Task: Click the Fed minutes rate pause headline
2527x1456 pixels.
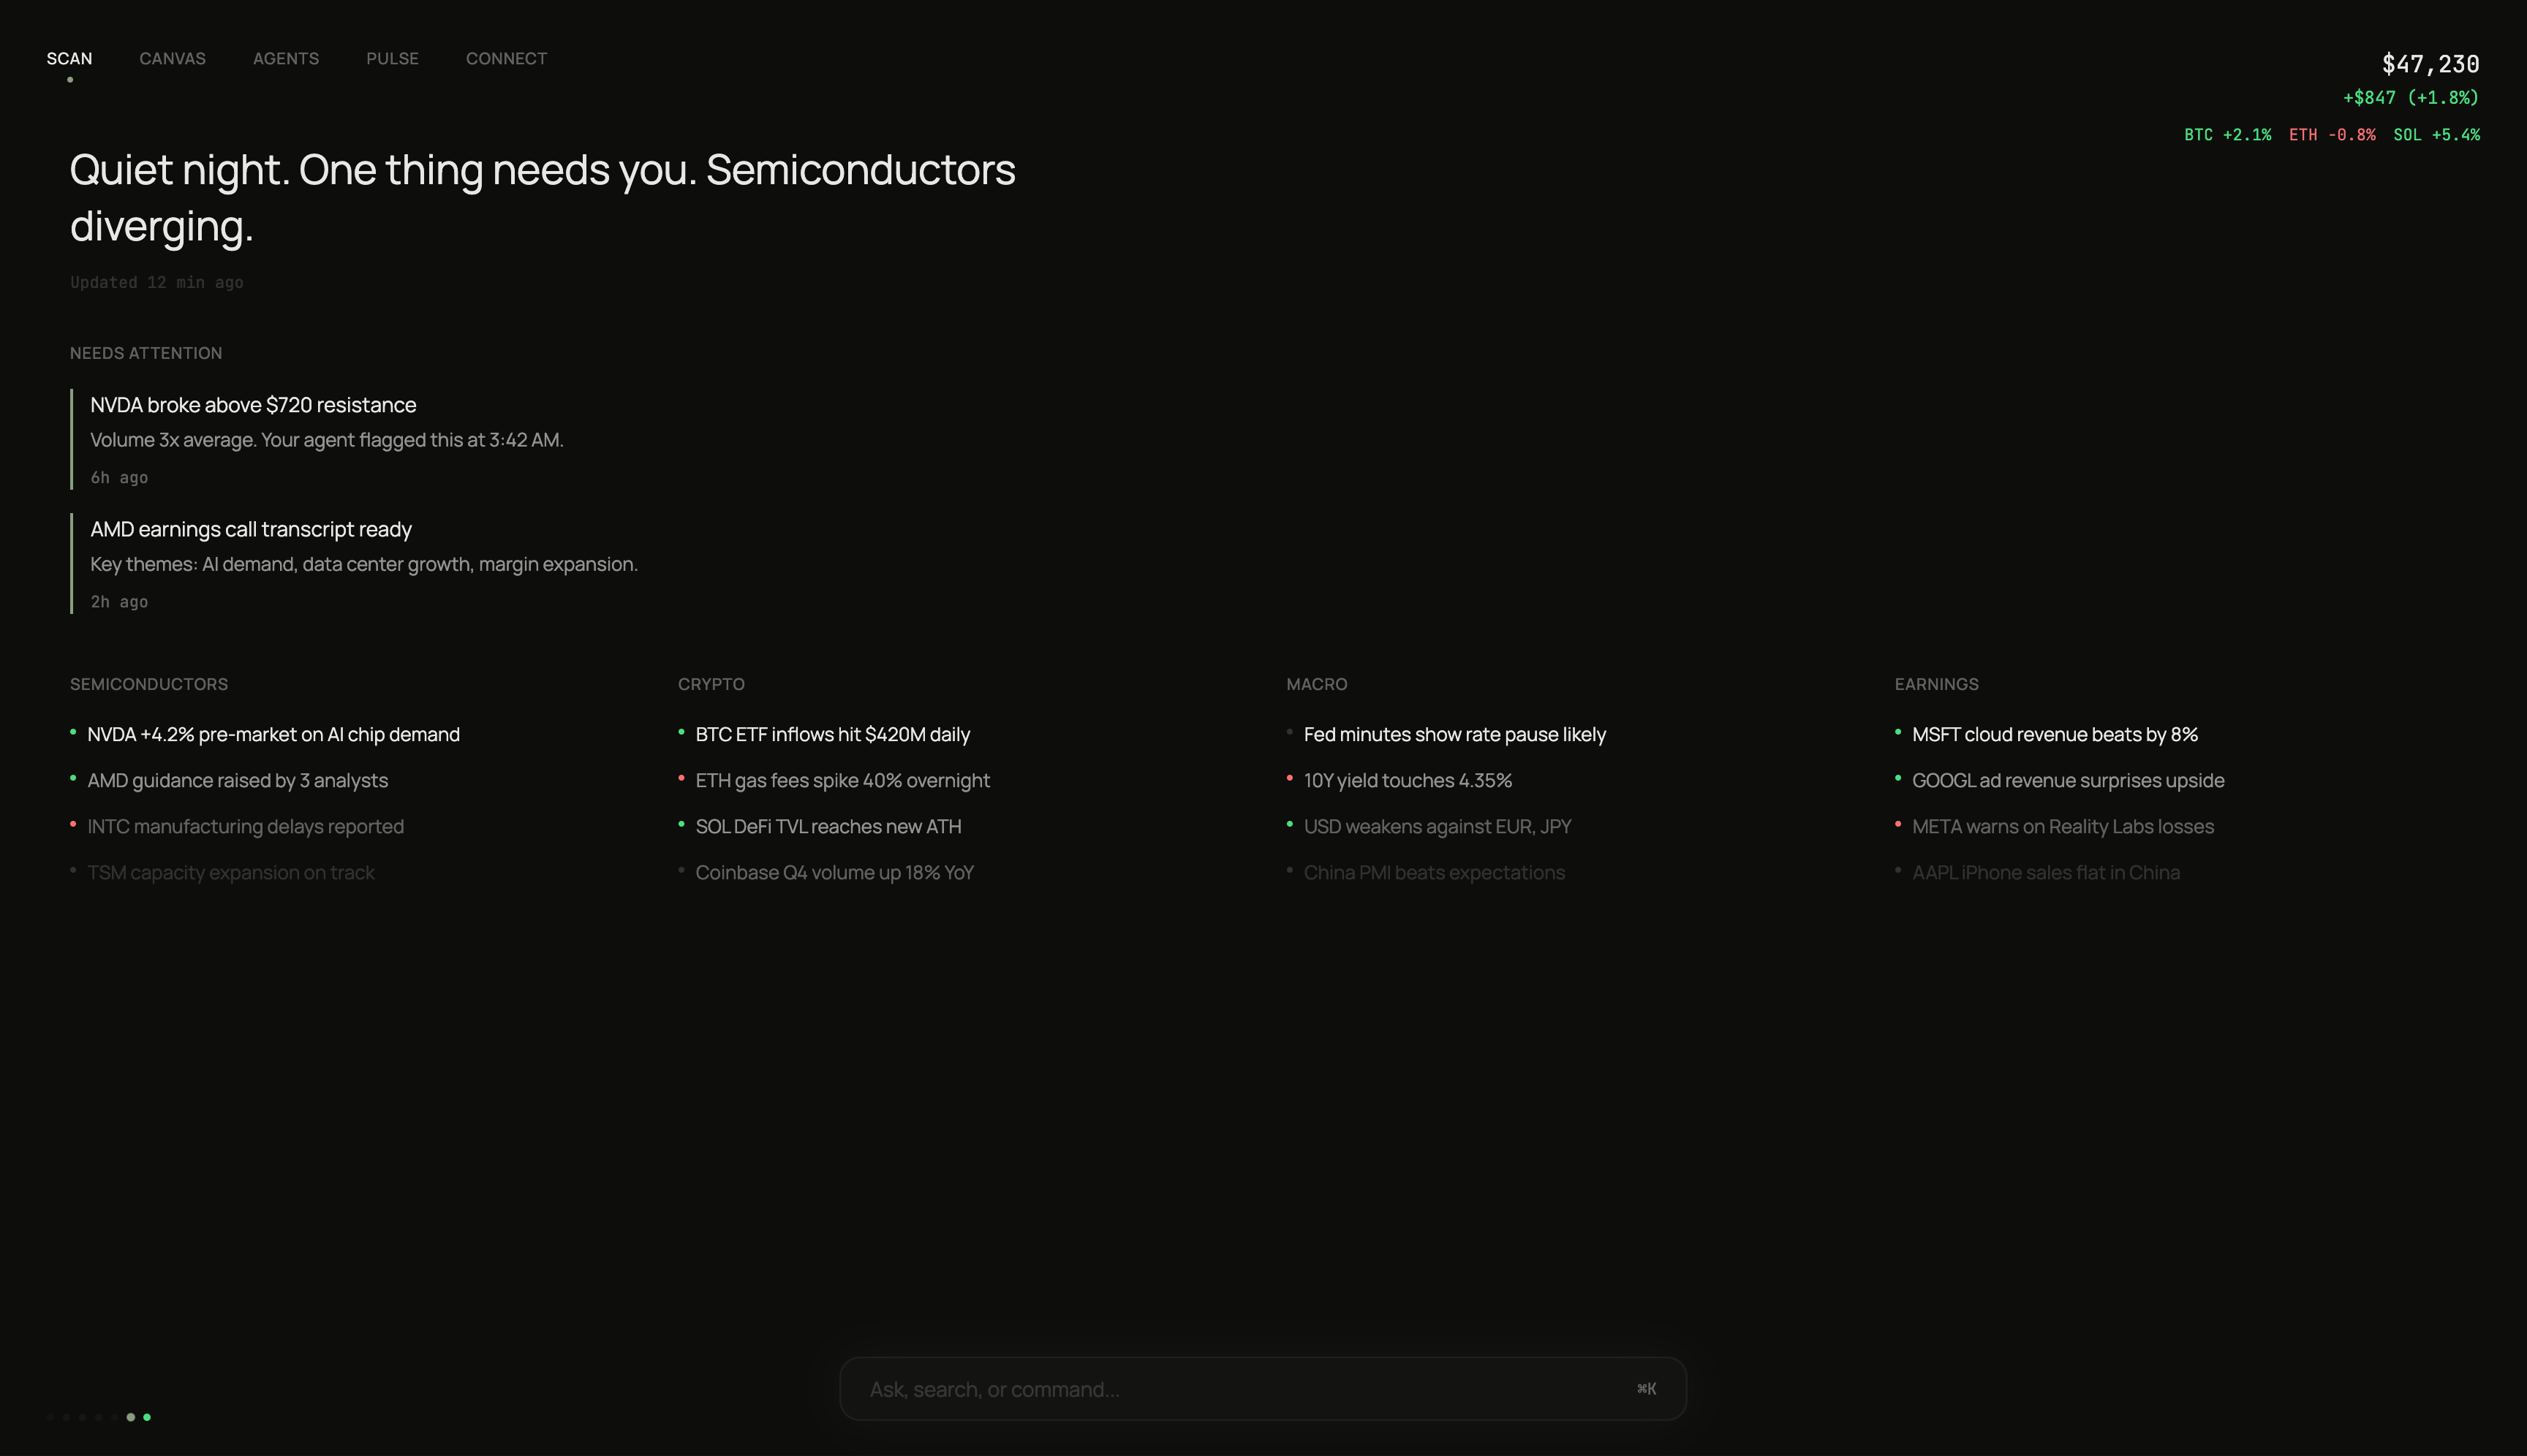Action: (x=1454, y=734)
